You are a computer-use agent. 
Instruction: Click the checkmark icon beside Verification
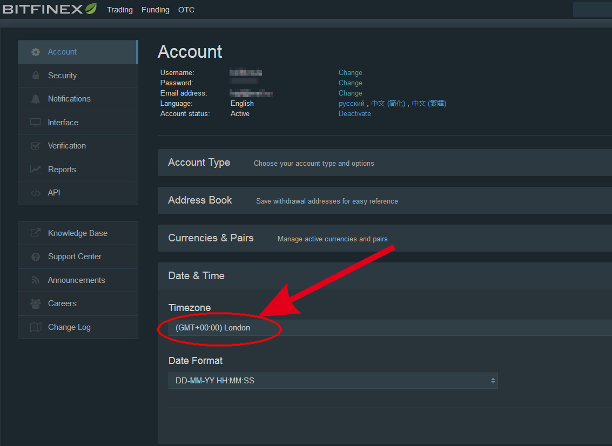coord(36,146)
